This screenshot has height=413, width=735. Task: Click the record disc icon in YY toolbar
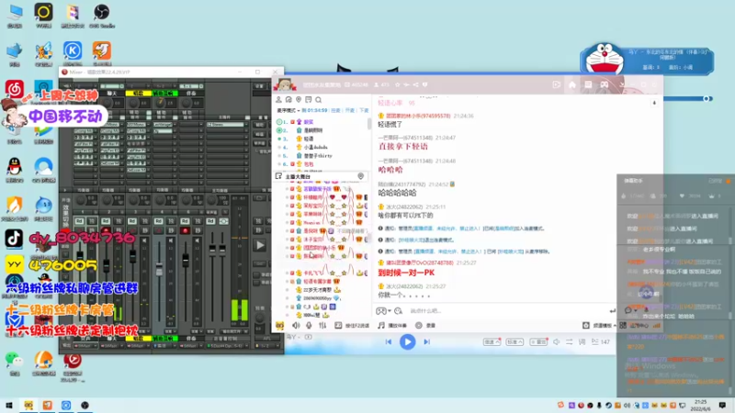point(419,325)
